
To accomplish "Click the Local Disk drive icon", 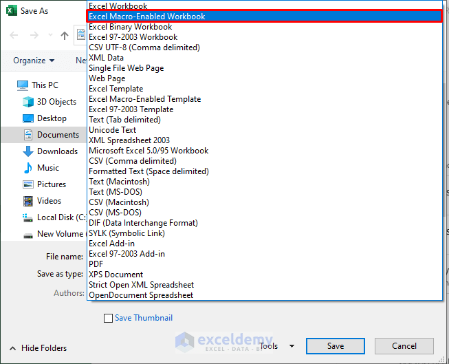I will click(28, 218).
